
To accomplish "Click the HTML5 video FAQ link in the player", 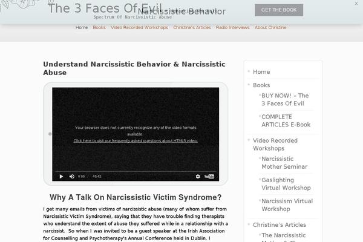I will [136, 140].
